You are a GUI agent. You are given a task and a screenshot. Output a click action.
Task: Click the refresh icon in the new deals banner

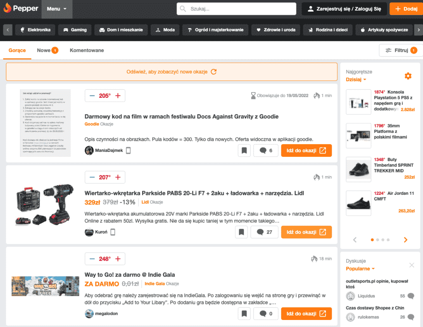click(214, 72)
